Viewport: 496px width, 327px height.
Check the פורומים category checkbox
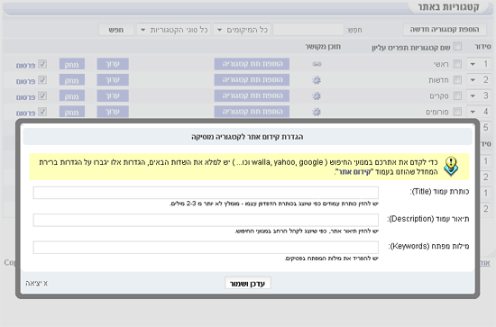tap(457, 112)
